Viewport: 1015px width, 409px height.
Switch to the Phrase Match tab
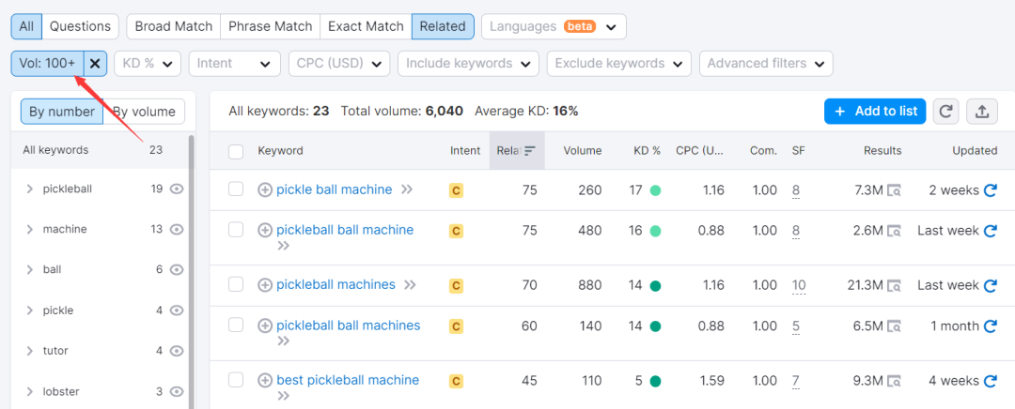pyautogui.click(x=269, y=26)
